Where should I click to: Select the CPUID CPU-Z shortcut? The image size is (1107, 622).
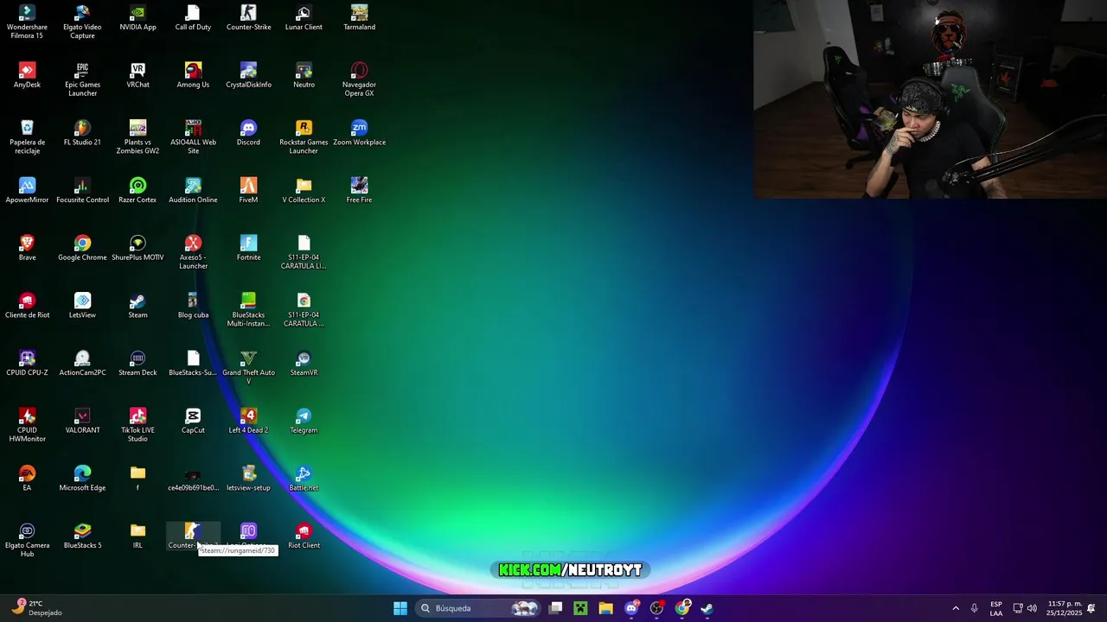tap(27, 364)
